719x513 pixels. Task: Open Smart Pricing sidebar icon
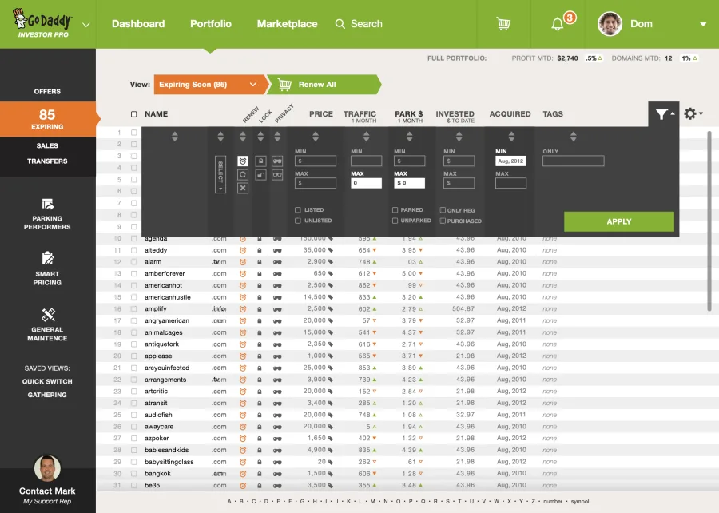(x=48, y=259)
